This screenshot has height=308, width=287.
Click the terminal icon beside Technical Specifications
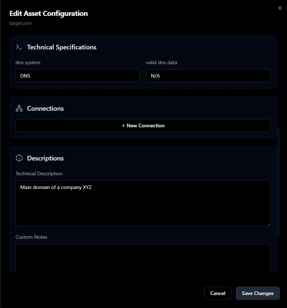click(x=18, y=47)
